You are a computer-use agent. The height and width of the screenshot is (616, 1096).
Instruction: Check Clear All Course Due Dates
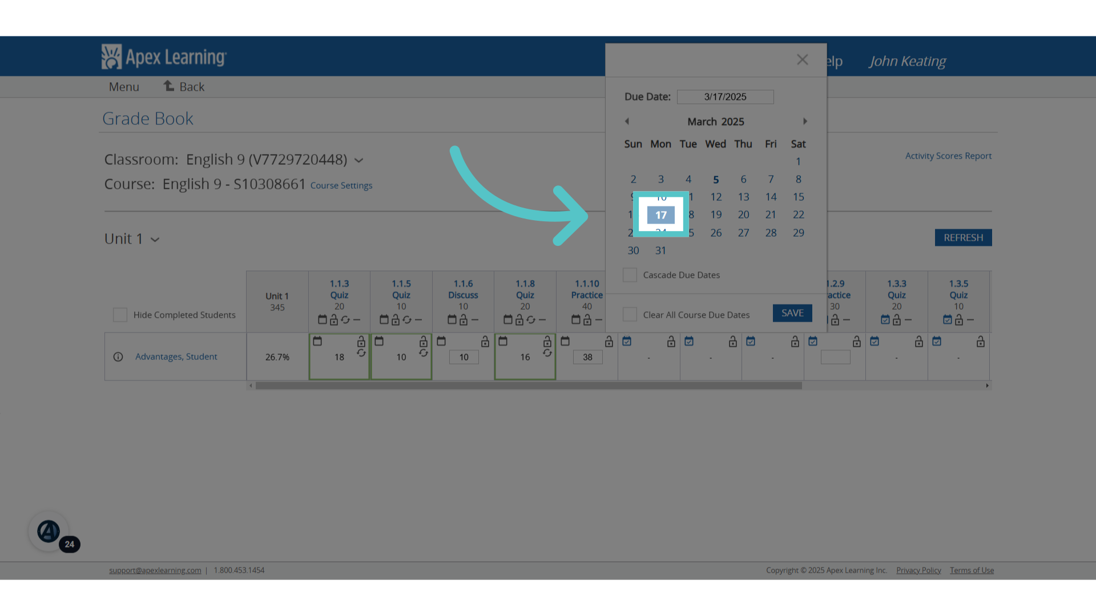point(630,314)
